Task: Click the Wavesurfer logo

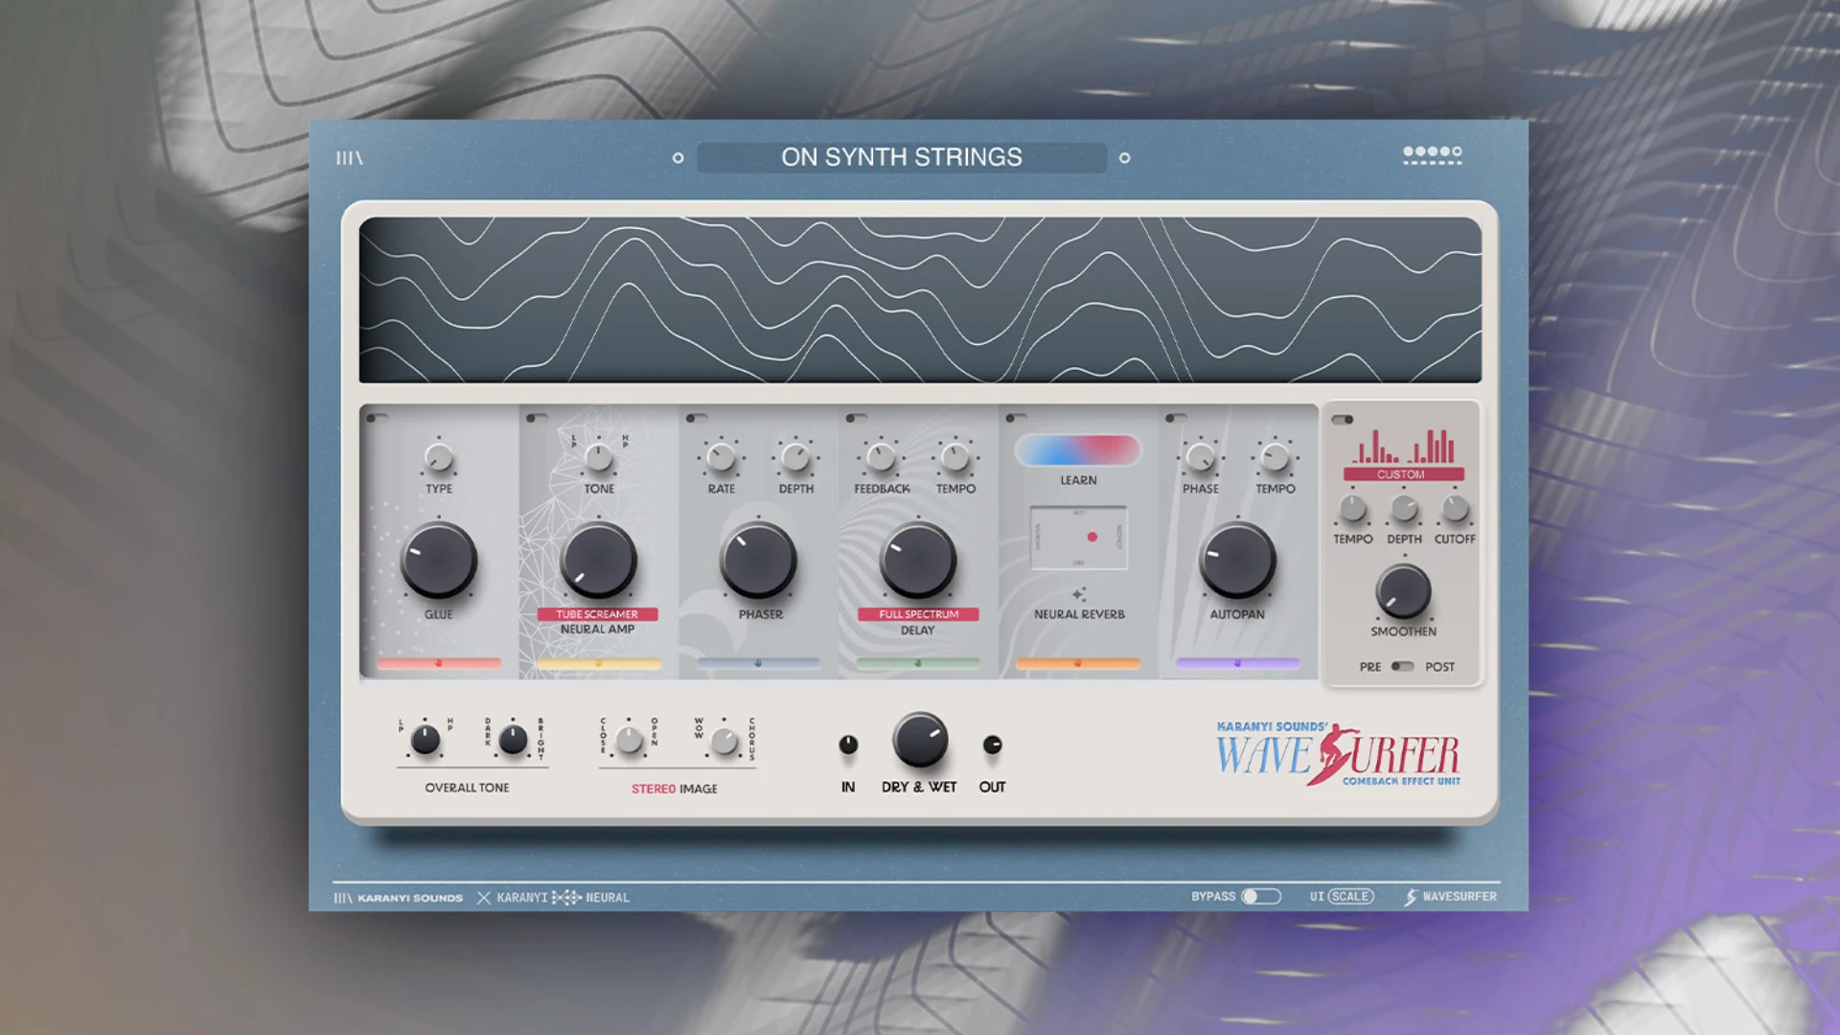Action: 1338,754
